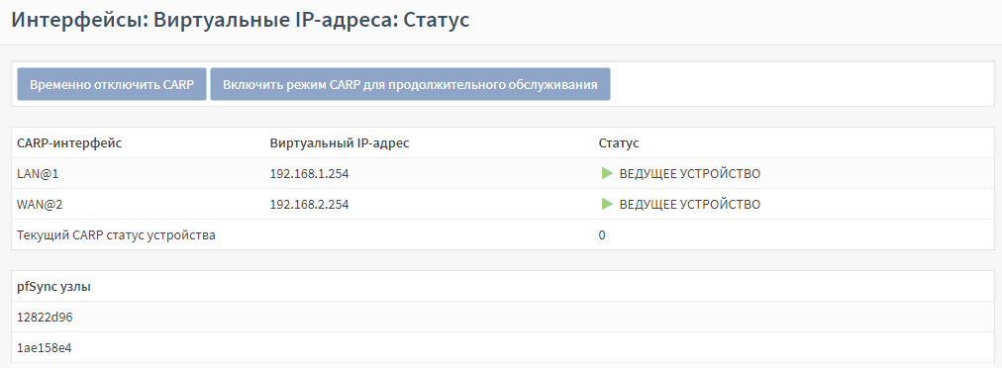
Task: Click LAN@1 status 'ВЕДУЩЕЕ УСТРОЙСТВО'
Action: pyautogui.click(x=690, y=174)
